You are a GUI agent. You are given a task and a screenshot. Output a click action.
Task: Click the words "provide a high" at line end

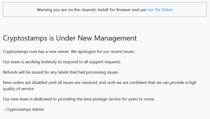pyautogui.click(x=183, y=83)
